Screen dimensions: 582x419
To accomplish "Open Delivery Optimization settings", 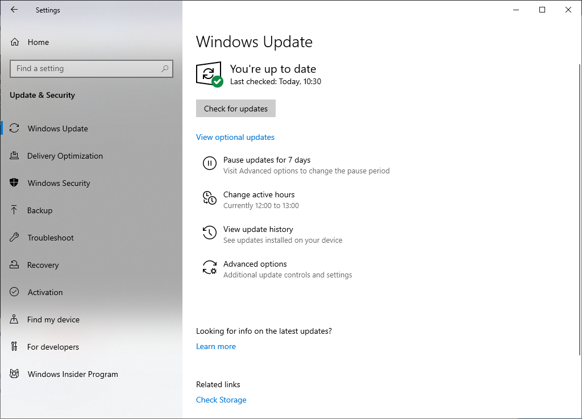I will coord(92,156).
